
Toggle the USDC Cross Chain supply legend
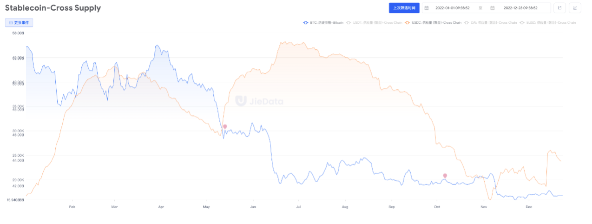[433, 22]
